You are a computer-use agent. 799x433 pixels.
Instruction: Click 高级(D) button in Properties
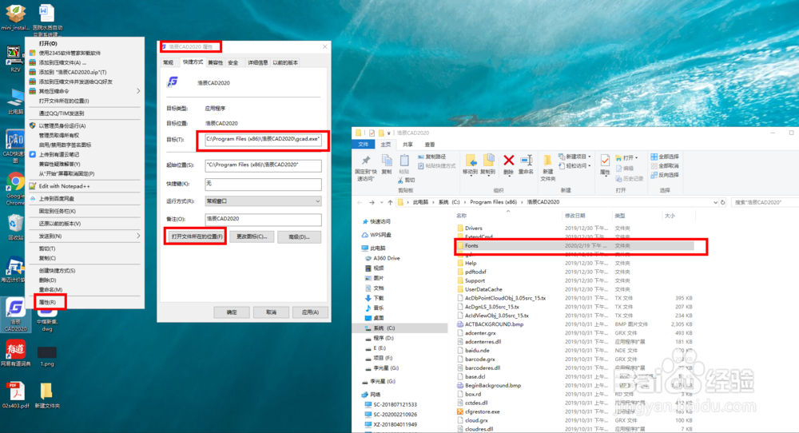tap(299, 237)
